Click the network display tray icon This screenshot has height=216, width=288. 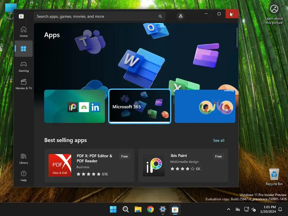246,209
